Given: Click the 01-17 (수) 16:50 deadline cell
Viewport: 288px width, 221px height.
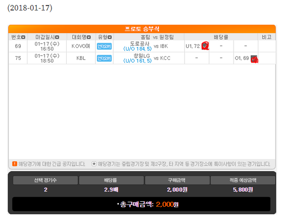Looking at the screenshot, I should tap(47, 46).
